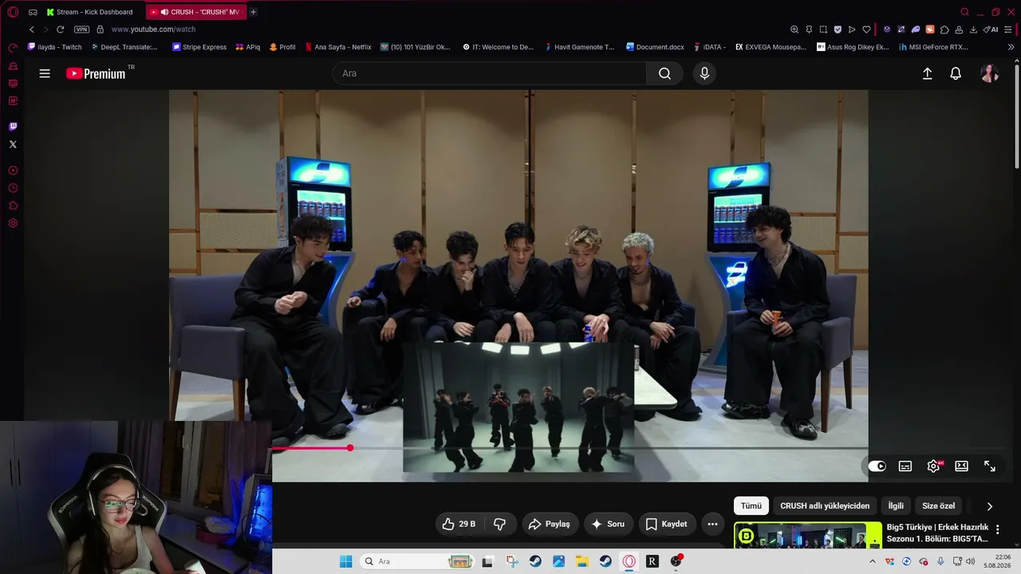The image size is (1021, 574).
Task: Open the Windows Start menu
Action: point(345,561)
